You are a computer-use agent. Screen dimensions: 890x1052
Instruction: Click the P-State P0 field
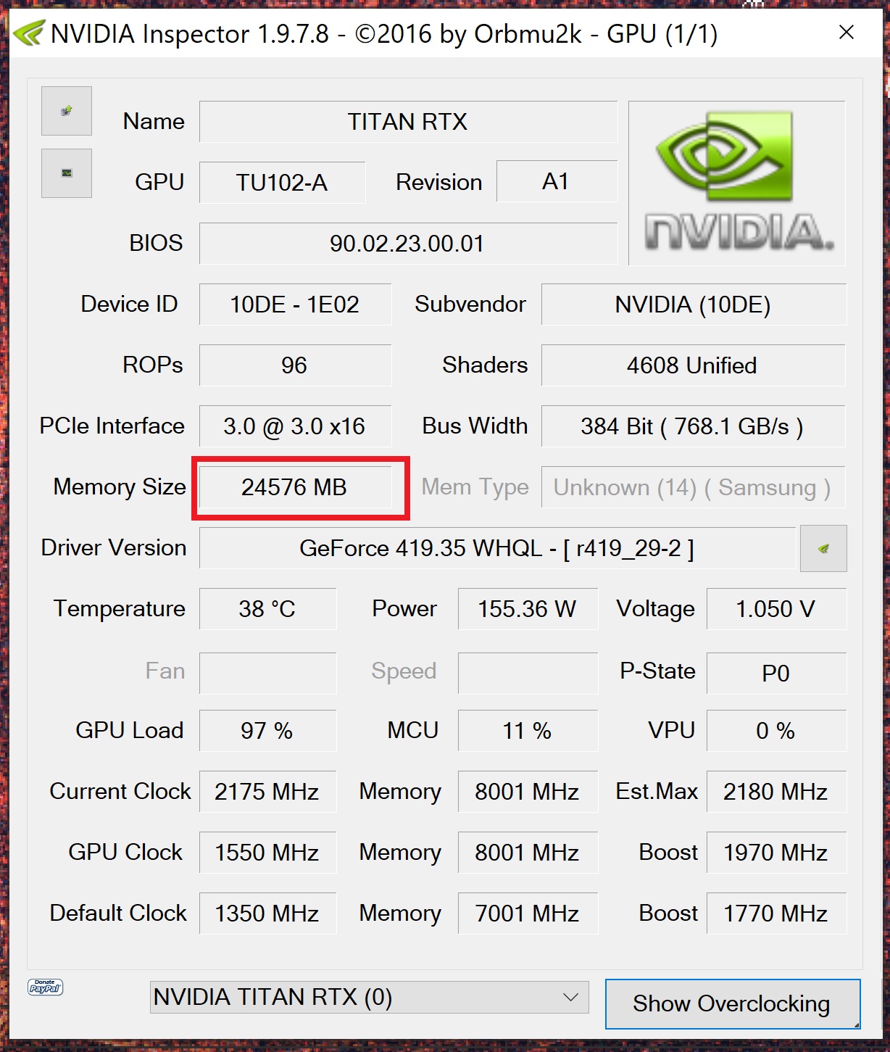pos(776,673)
